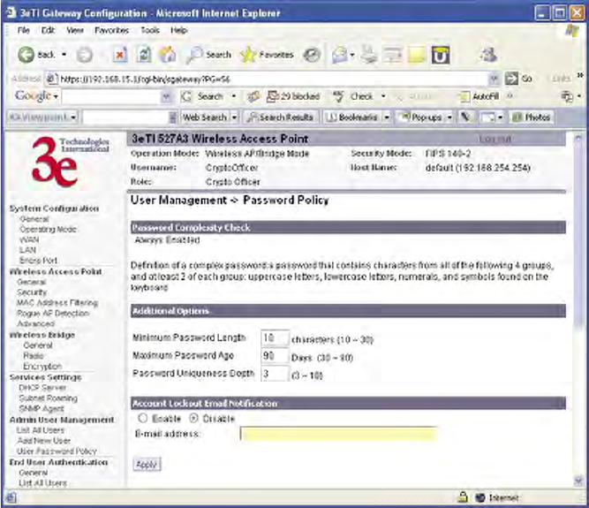The height and width of the screenshot is (508, 589).
Task: Click the Internet zone globe icon
Action: (x=480, y=498)
